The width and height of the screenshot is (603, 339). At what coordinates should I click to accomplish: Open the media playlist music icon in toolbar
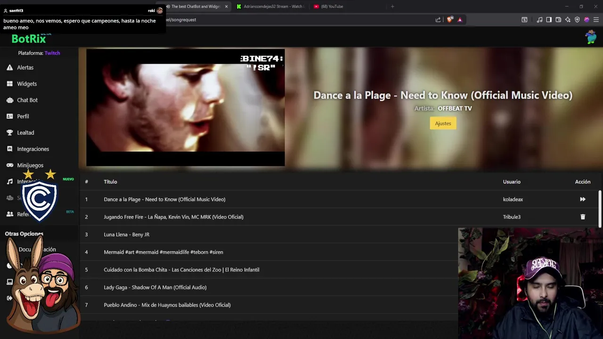tap(539, 20)
